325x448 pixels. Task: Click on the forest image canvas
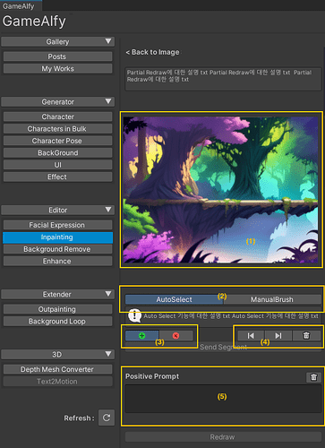click(220, 190)
